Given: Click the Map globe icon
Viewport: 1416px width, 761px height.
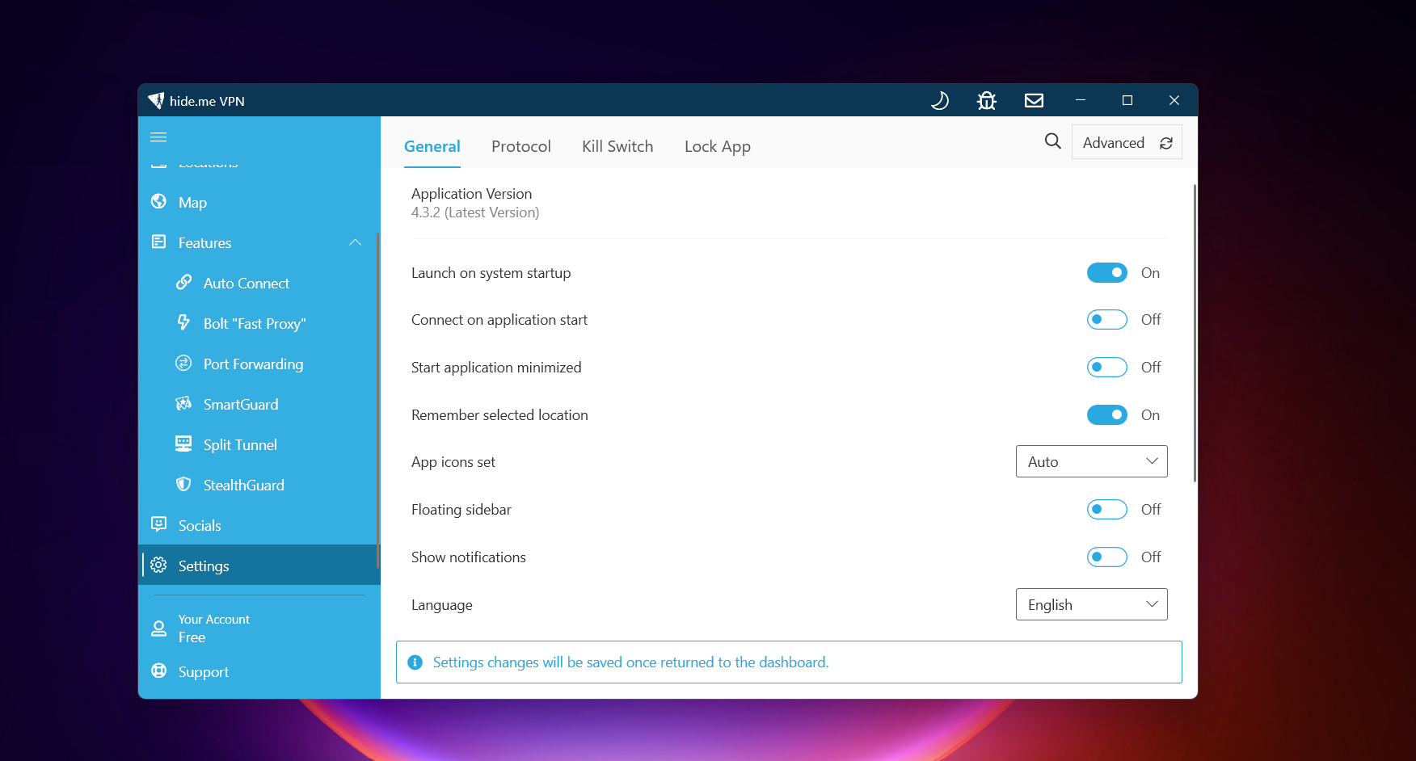Looking at the screenshot, I should click(x=159, y=201).
